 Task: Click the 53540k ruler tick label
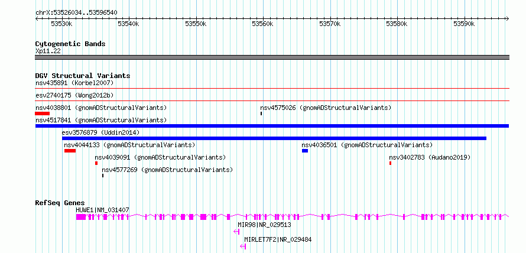click(x=129, y=24)
